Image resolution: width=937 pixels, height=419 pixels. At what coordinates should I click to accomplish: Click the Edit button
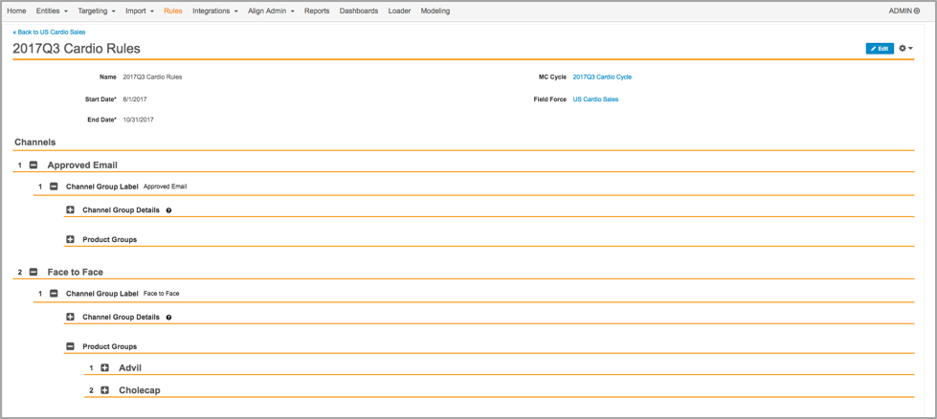879,48
